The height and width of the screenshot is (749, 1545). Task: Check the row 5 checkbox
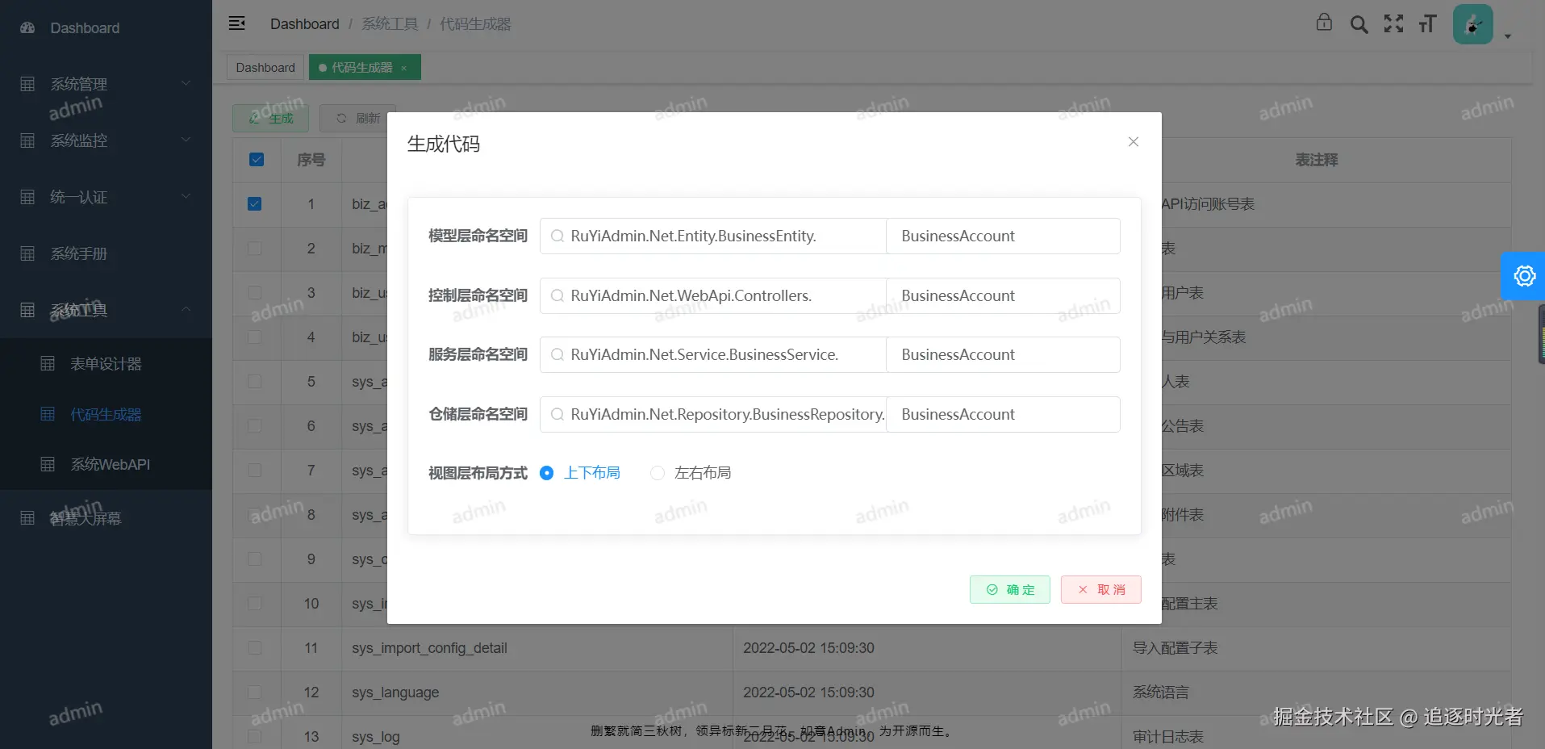click(x=254, y=382)
